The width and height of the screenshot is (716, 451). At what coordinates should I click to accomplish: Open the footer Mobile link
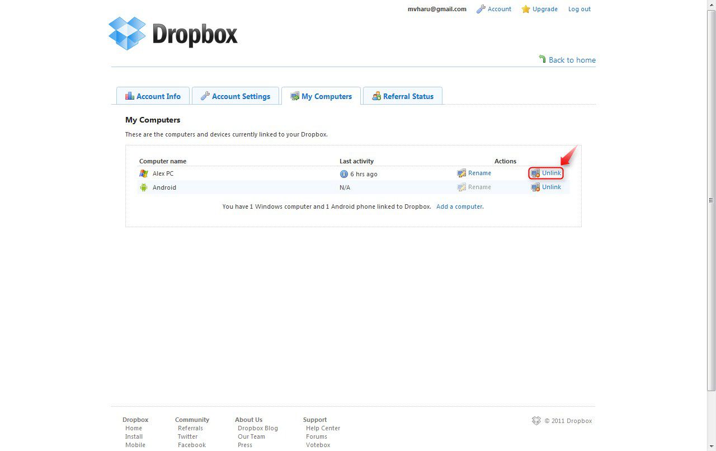tap(135, 445)
